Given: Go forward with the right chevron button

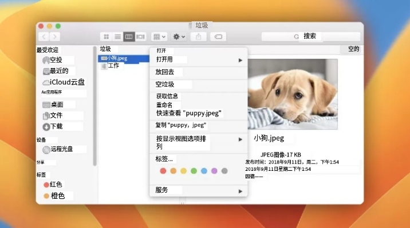Looking at the screenshot, I should (54, 37).
